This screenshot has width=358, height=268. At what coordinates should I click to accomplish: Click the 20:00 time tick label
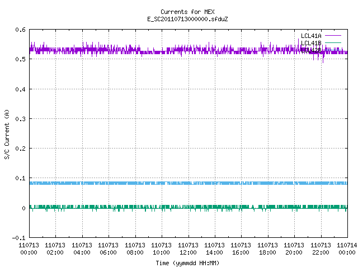coord(294,252)
